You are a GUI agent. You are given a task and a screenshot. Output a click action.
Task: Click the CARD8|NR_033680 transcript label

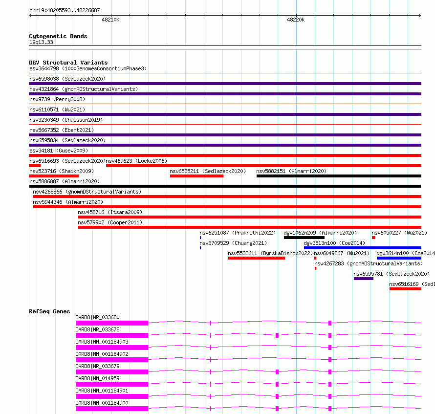coord(97,317)
